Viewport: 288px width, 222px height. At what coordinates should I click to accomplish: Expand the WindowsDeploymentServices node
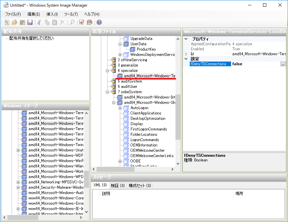tap(120, 55)
